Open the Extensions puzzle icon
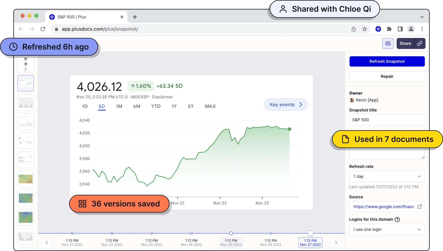The width and height of the screenshot is (443, 251). pos(389,29)
